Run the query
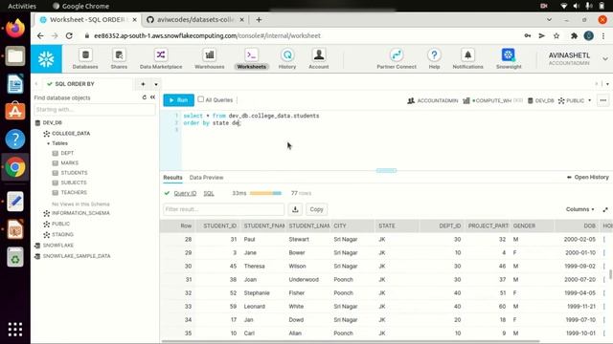613x344 pixels. pyautogui.click(x=179, y=100)
